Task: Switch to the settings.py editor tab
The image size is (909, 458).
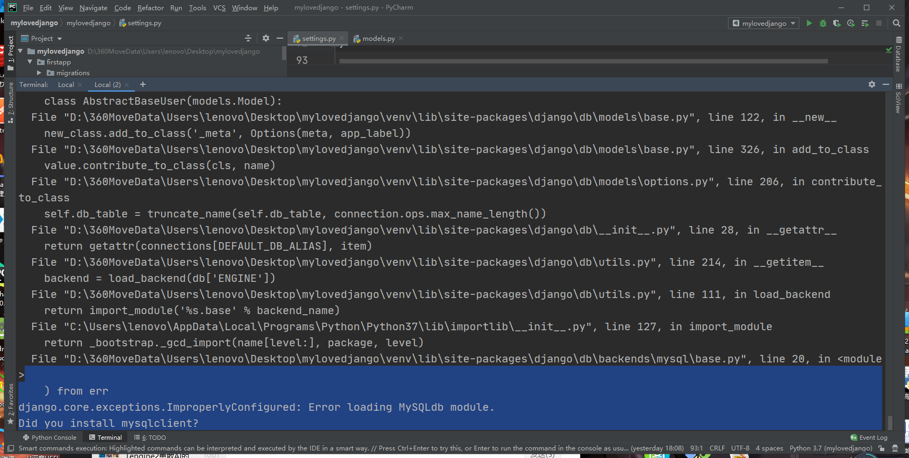Action: [318, 38]
